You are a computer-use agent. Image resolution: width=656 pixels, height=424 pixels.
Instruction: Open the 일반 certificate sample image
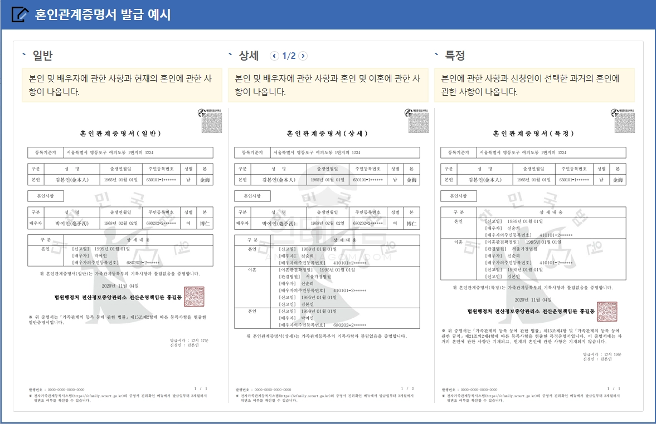pyautogui.click(x=122, y=255)
